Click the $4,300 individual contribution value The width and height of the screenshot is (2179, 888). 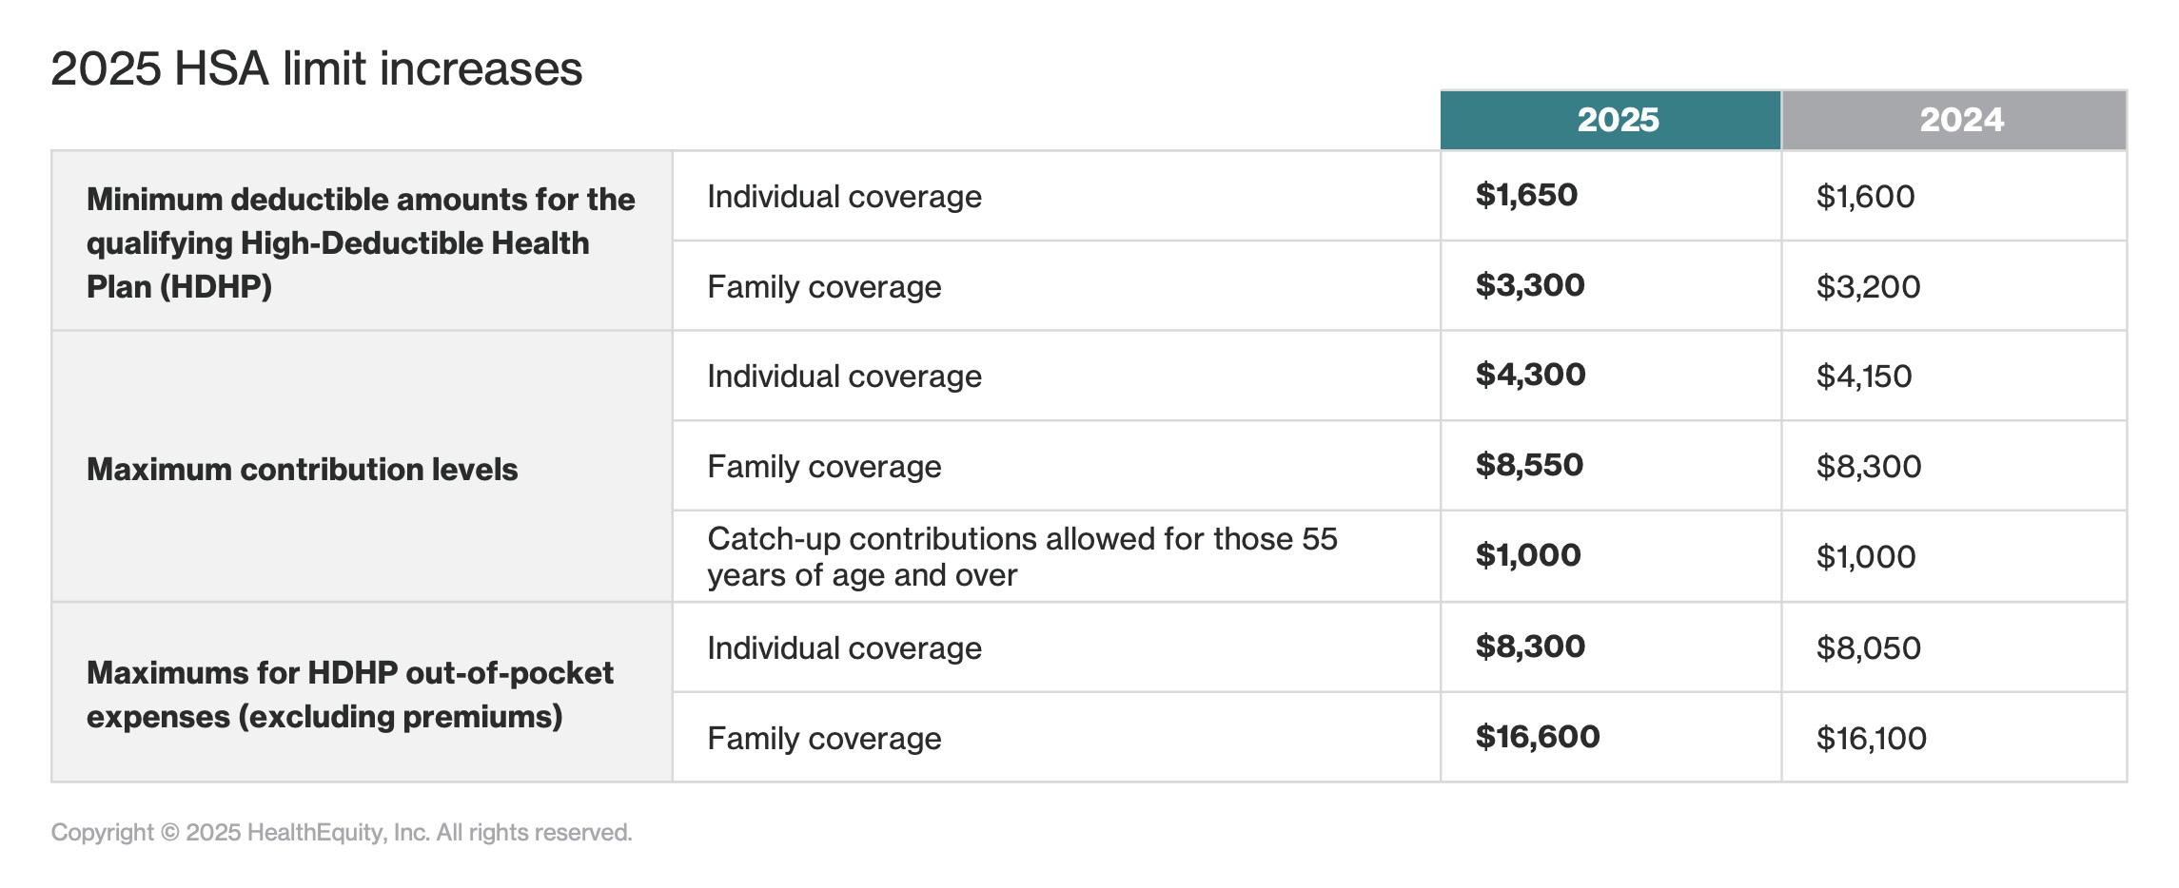click(x=1530, y=375)
